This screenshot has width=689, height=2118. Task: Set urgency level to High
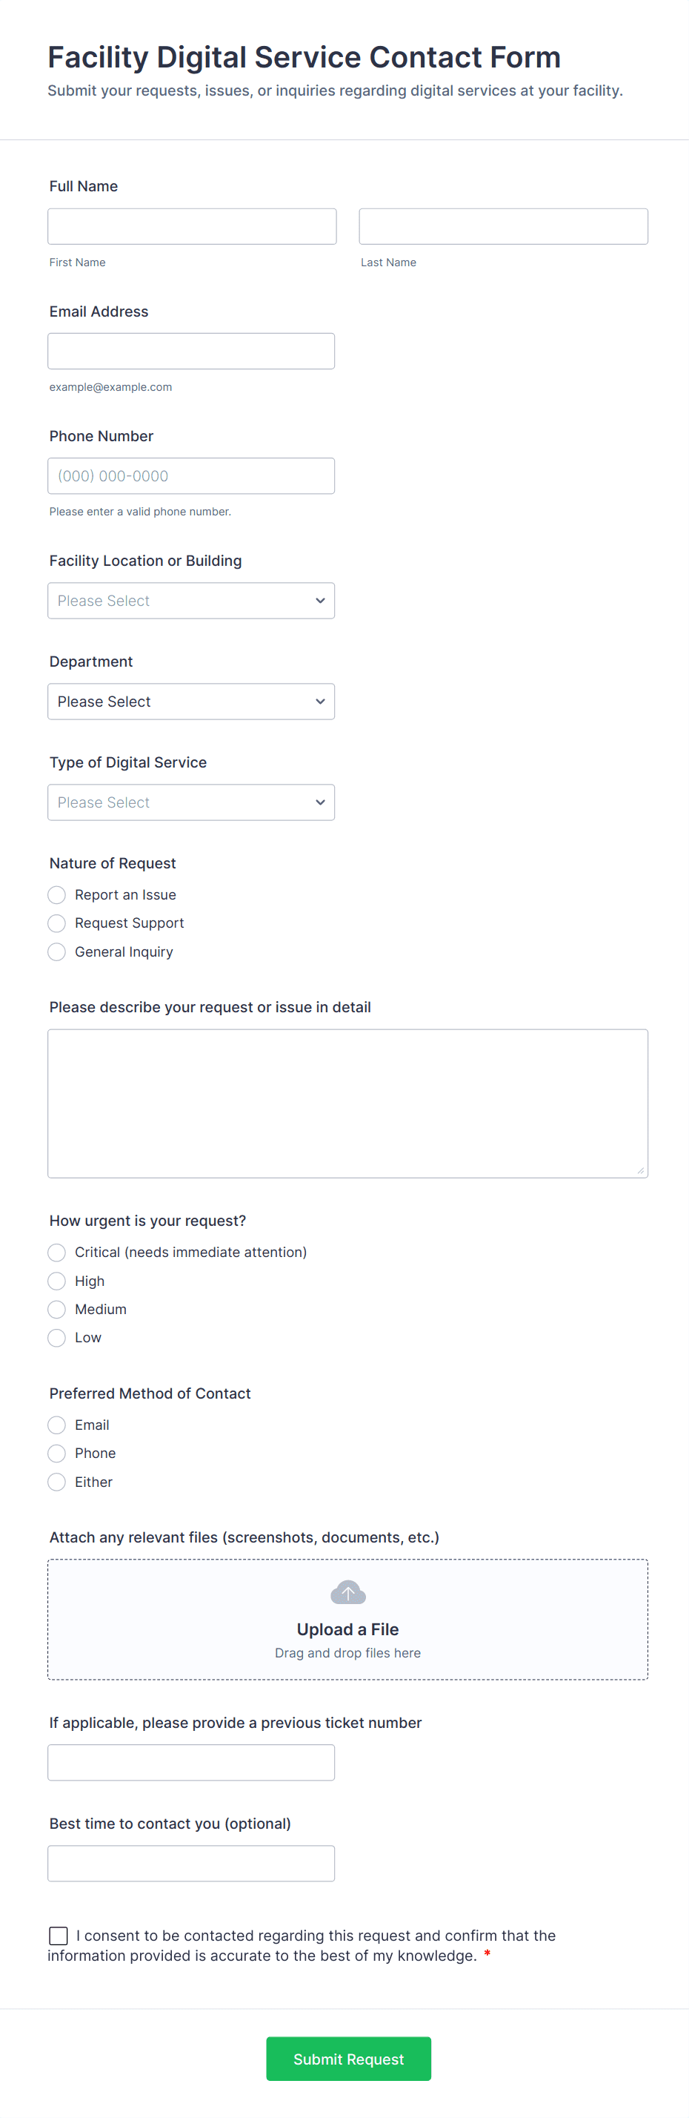click(56, 1280)
